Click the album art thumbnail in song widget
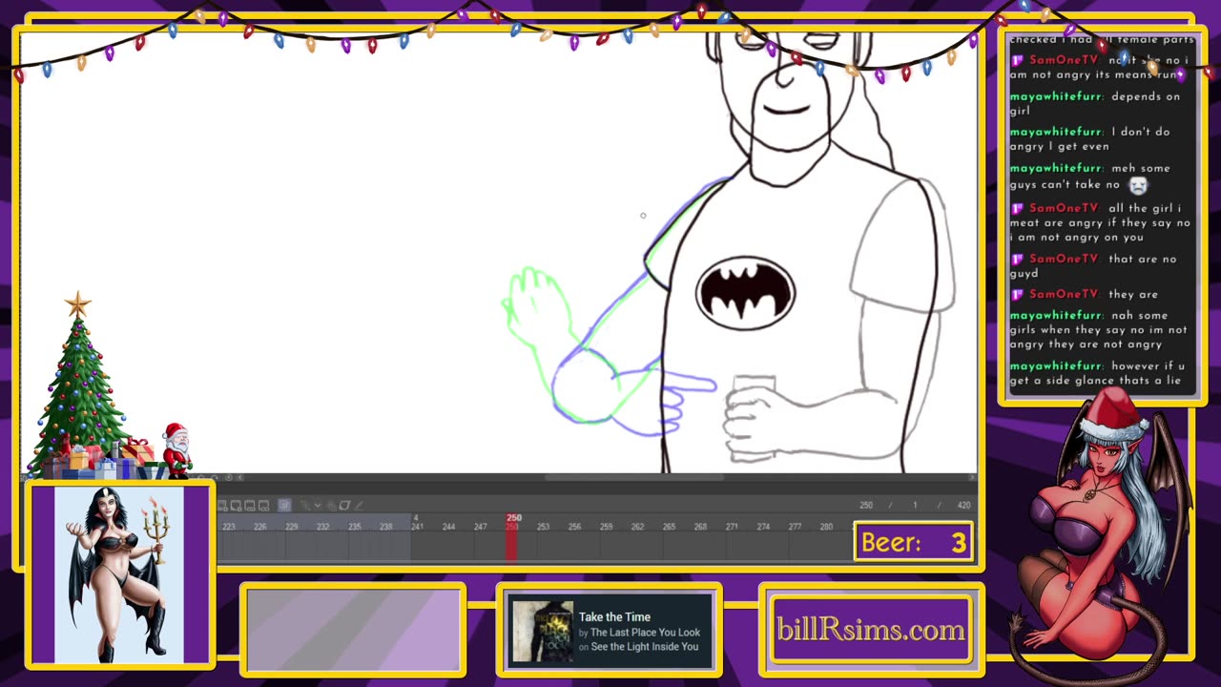Image resolution: width=1221 pixels, height=687 pixels. click(542, 631)
